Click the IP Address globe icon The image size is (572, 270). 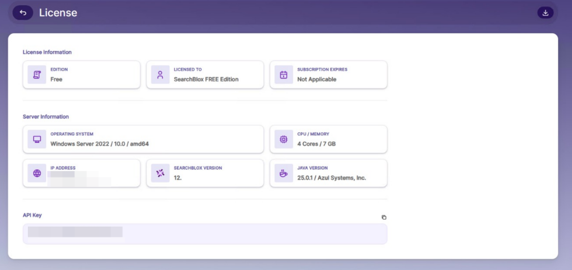37,173
